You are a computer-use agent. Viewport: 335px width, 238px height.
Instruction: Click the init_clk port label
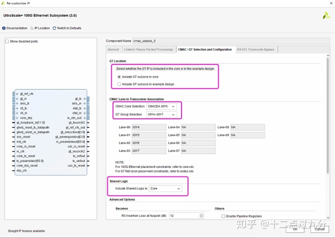pyautogui.click(x=21, y=142)
